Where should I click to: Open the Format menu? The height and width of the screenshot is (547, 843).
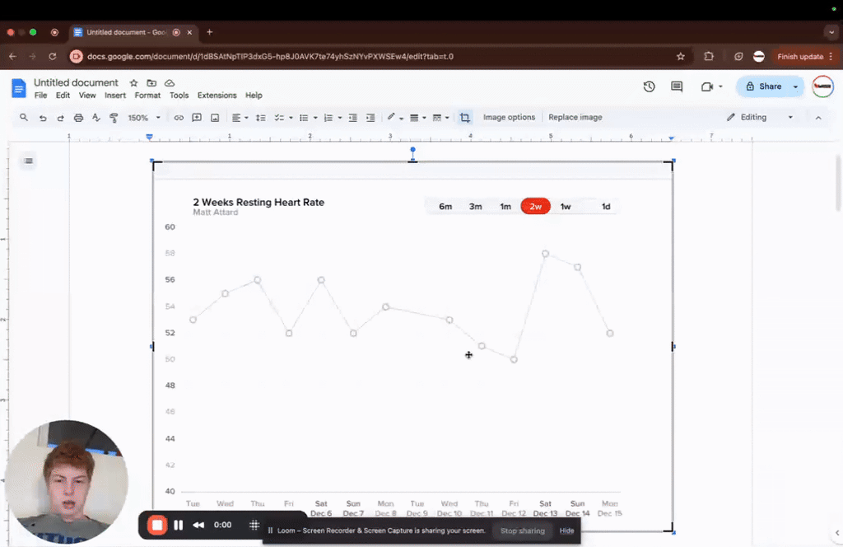[x=147, y=96]
